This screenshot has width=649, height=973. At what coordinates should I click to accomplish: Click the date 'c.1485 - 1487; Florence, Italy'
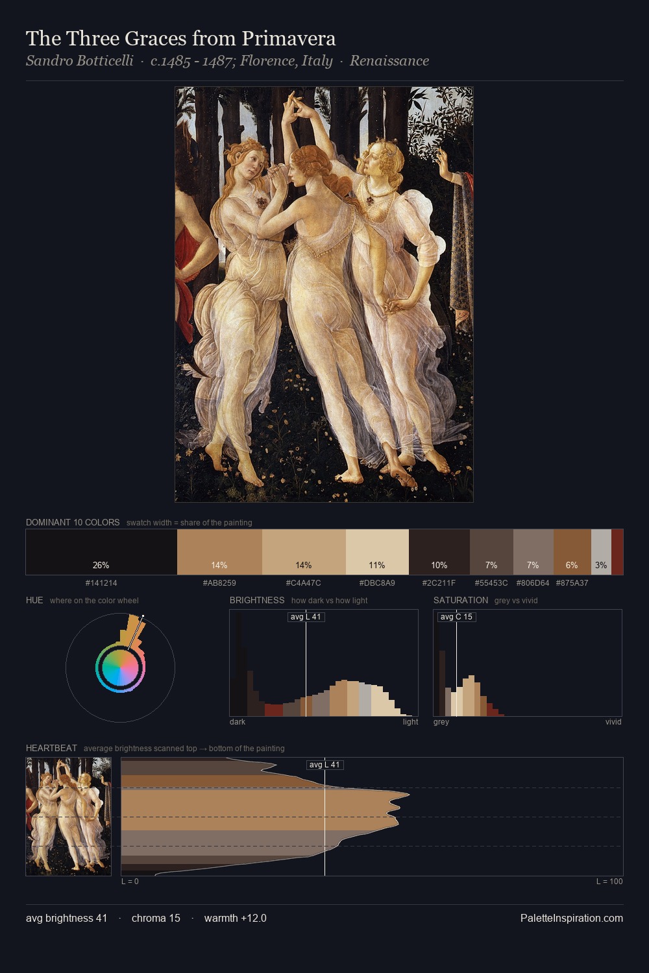[x=241, y=61]
